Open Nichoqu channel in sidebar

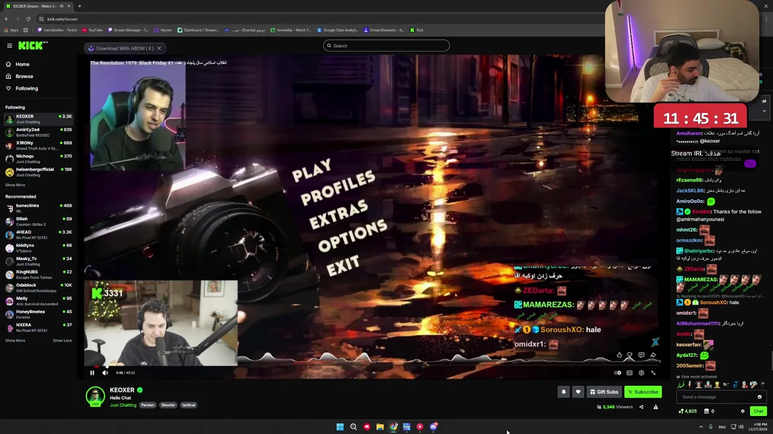click(x=39, y=159)
